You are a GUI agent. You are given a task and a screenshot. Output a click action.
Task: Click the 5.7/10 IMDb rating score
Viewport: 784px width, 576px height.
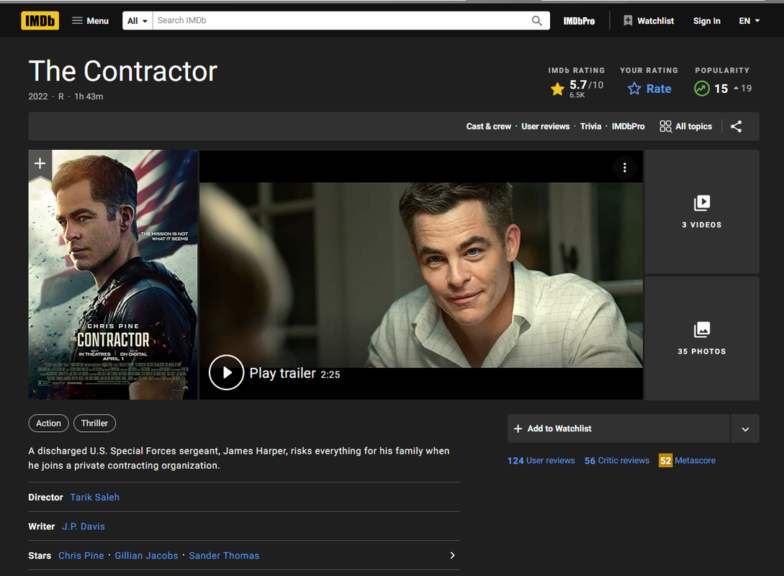pos(586,85)
